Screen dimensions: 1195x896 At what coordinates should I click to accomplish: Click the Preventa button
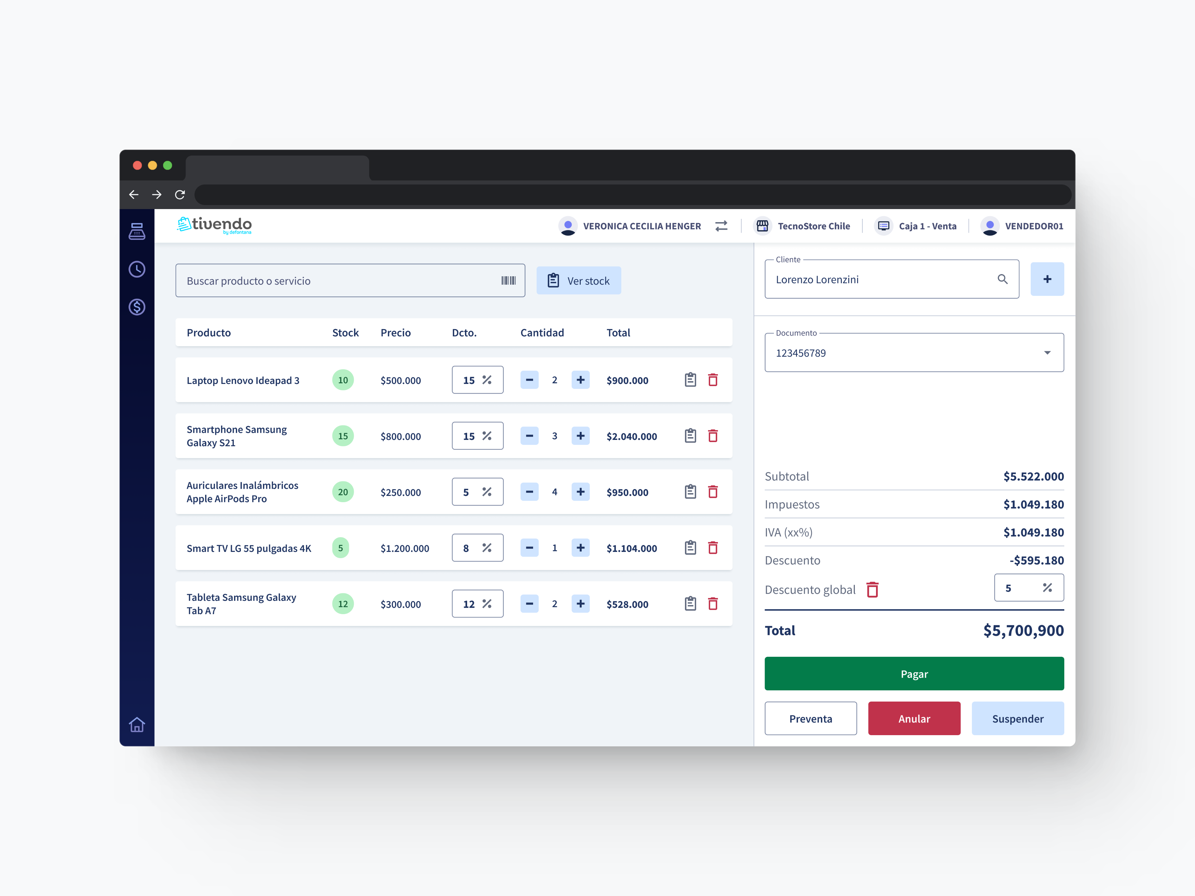pos(811,718)
